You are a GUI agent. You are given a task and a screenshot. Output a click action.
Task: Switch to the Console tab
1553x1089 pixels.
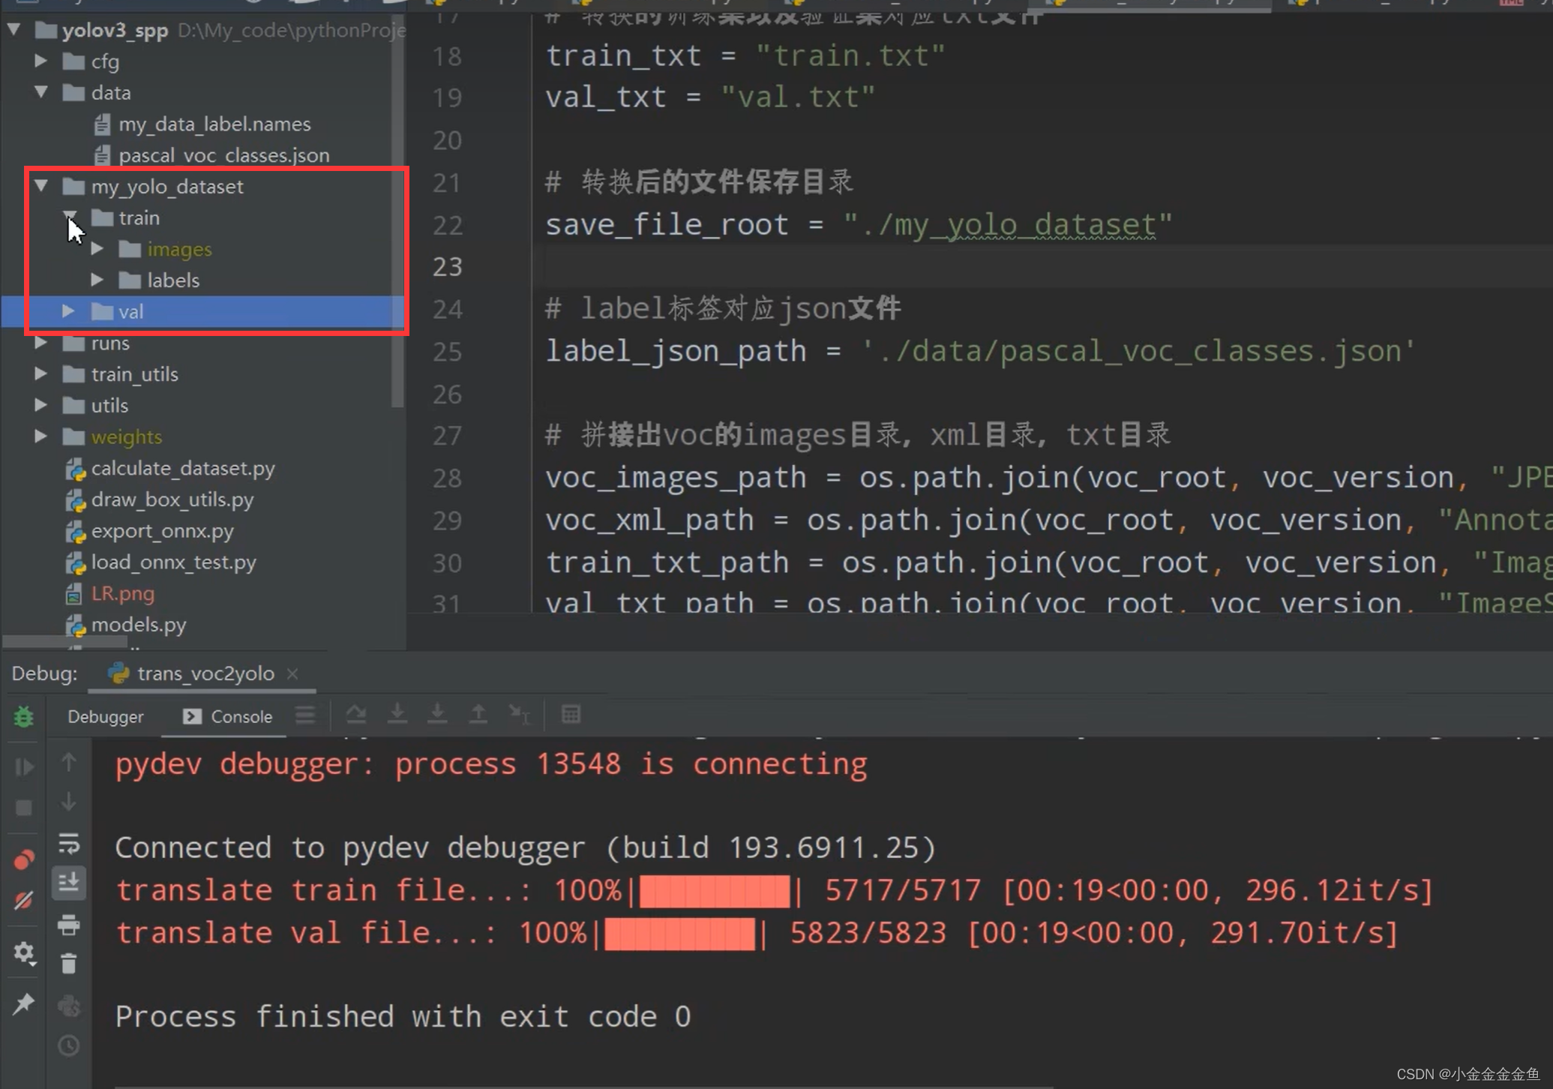pos(227,716)
